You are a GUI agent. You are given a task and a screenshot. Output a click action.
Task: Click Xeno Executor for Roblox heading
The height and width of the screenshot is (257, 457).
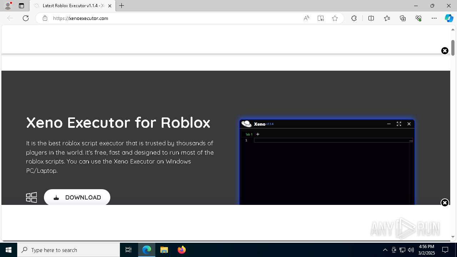[118, 122]
